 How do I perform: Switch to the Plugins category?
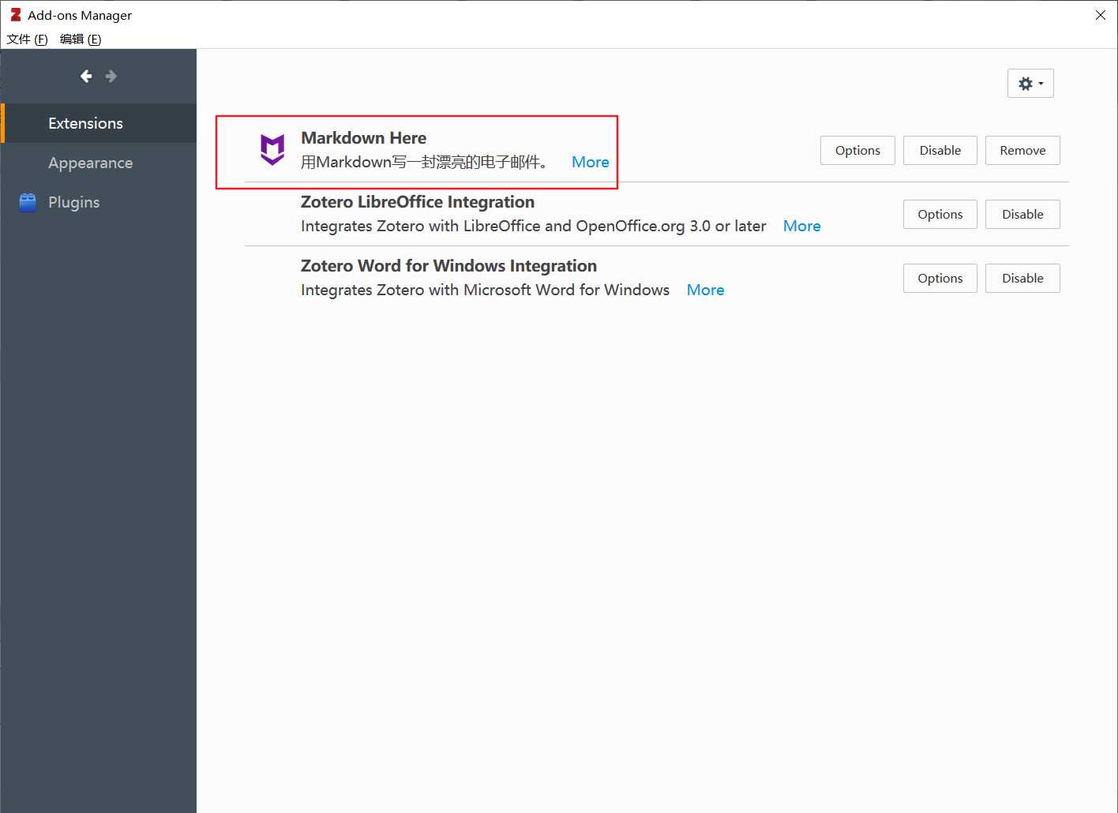99,202
